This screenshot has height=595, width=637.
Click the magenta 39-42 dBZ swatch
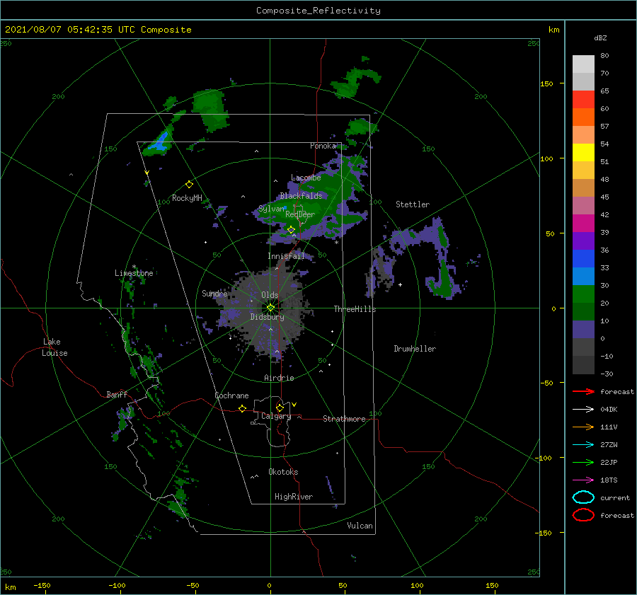[583, 224]
